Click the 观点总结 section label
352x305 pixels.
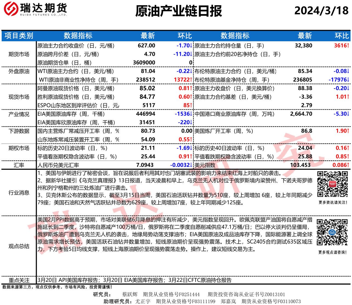tap(19, 246)
